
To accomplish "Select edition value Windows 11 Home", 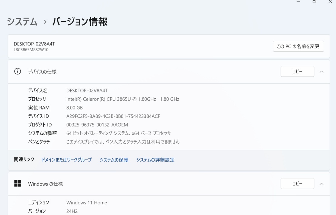I will (x=87, y=203).
